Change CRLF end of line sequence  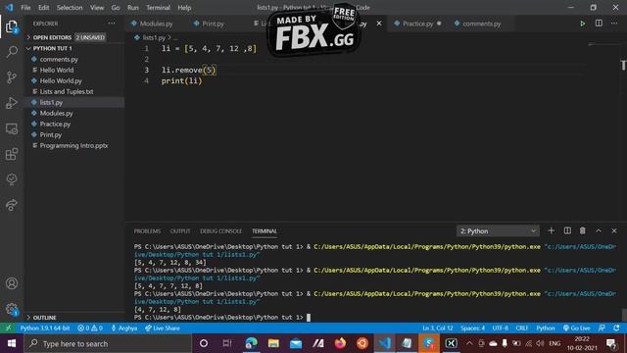[x=522, y=328]
